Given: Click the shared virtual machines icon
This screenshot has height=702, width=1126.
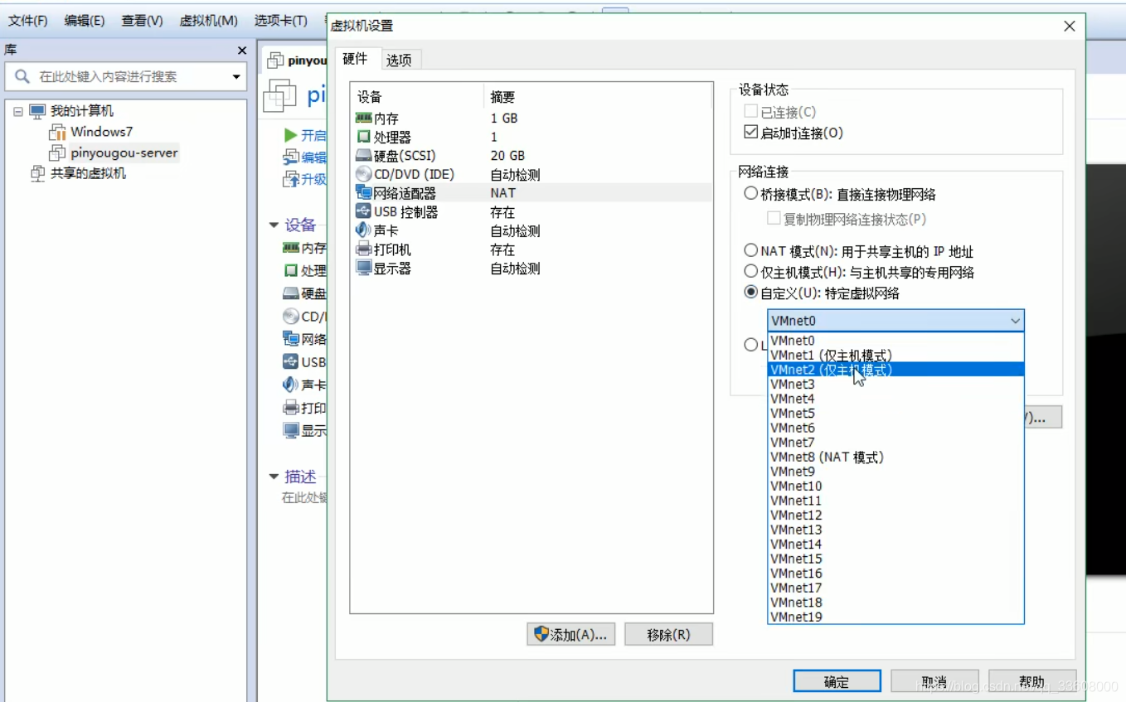Looking at the screenshot, I should point(37,174).
